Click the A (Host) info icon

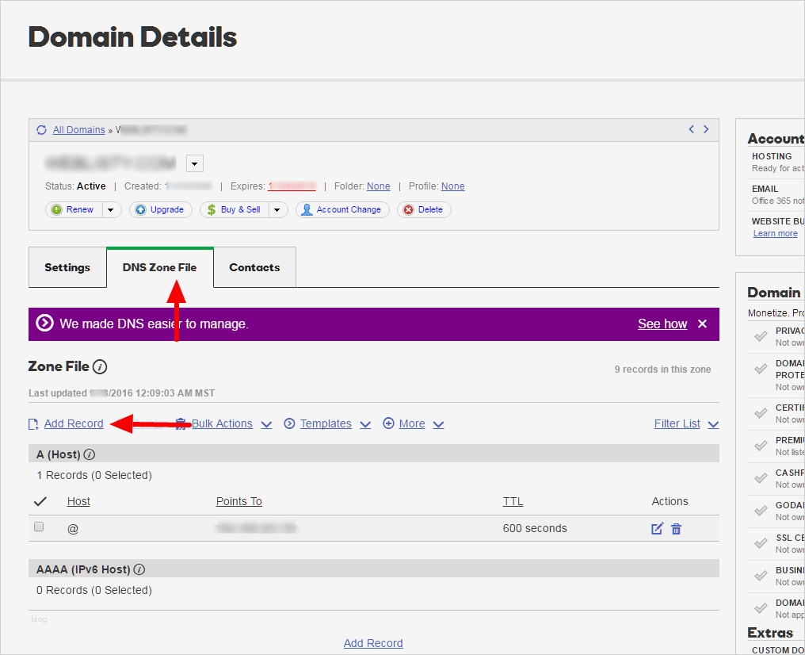click(90, 454)
